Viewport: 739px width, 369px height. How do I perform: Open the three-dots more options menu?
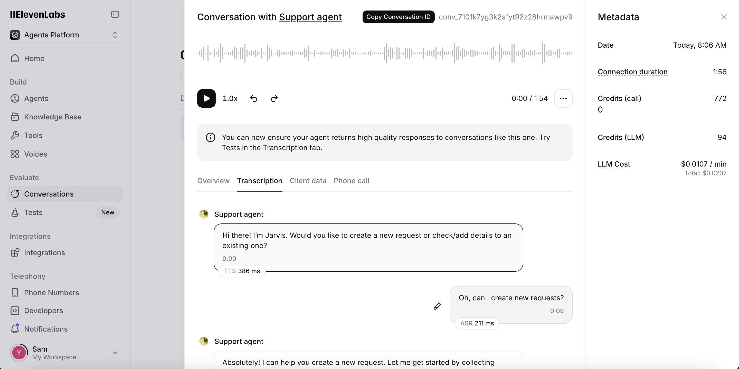563,98
